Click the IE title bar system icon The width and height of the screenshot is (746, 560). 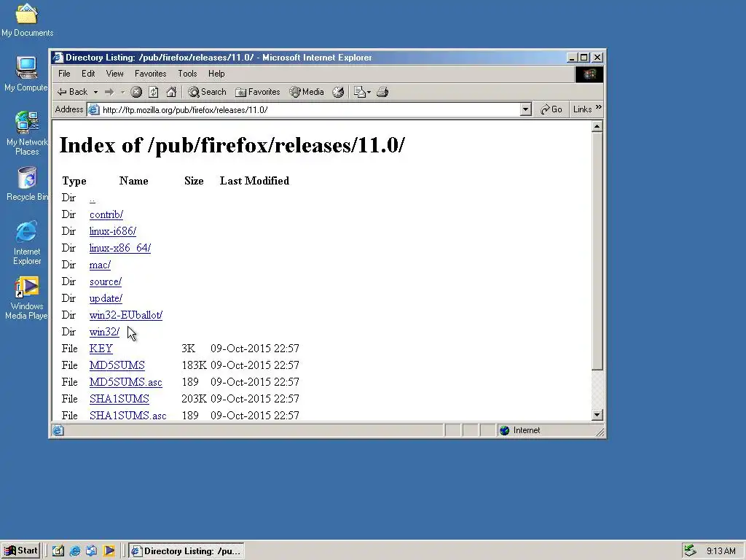point(58,58)
